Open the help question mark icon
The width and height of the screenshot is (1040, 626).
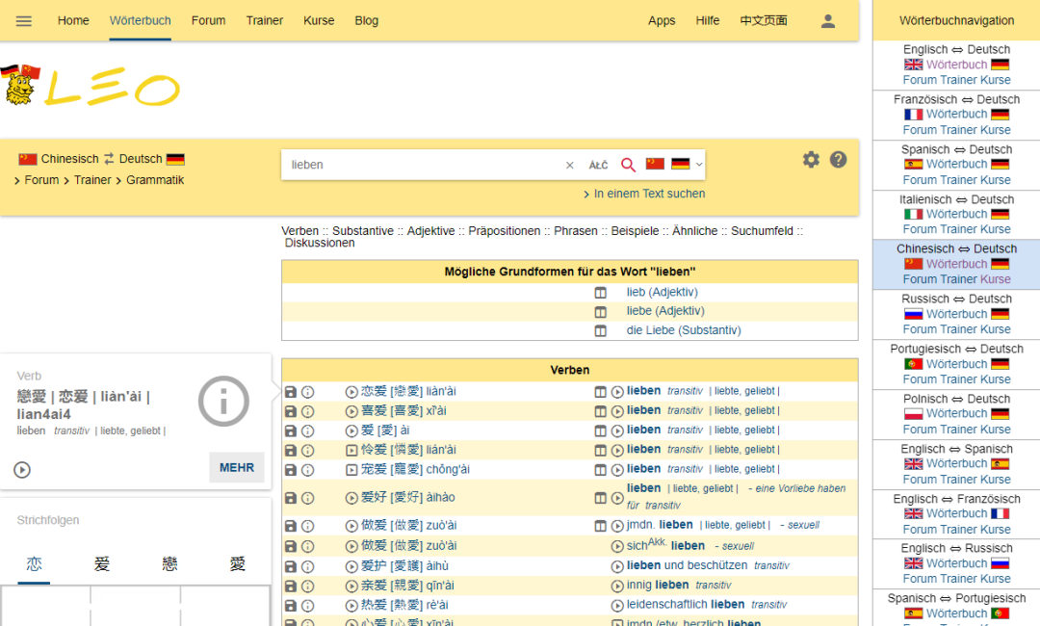[x=839, y=160]
